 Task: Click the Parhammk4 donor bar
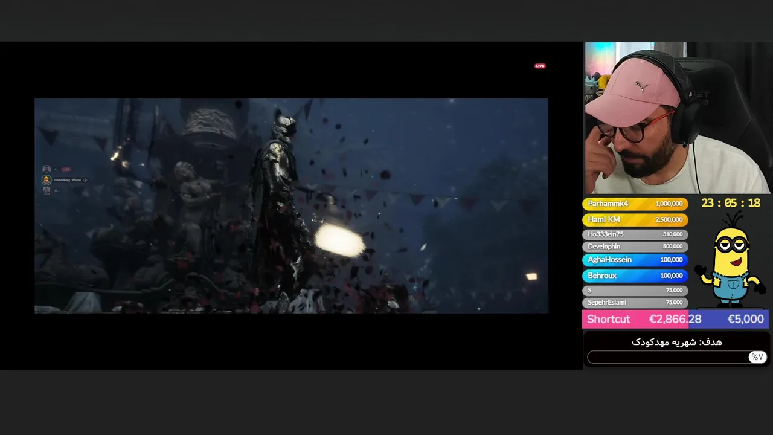pos(635,204)
